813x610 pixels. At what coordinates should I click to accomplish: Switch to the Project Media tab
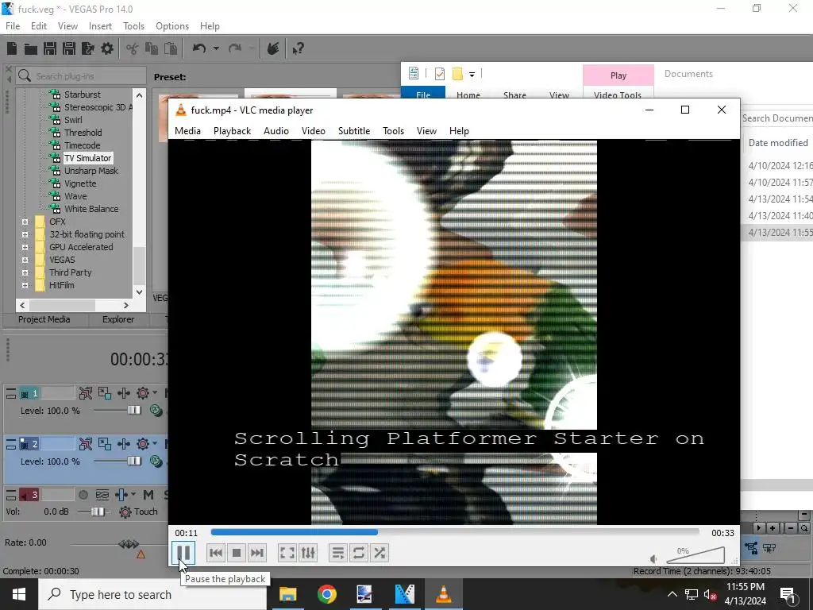44,319
